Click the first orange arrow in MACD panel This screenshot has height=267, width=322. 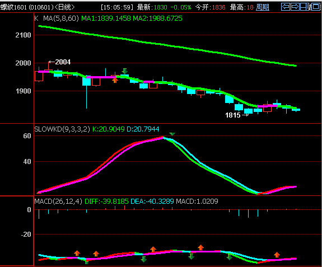click(77, 253)
